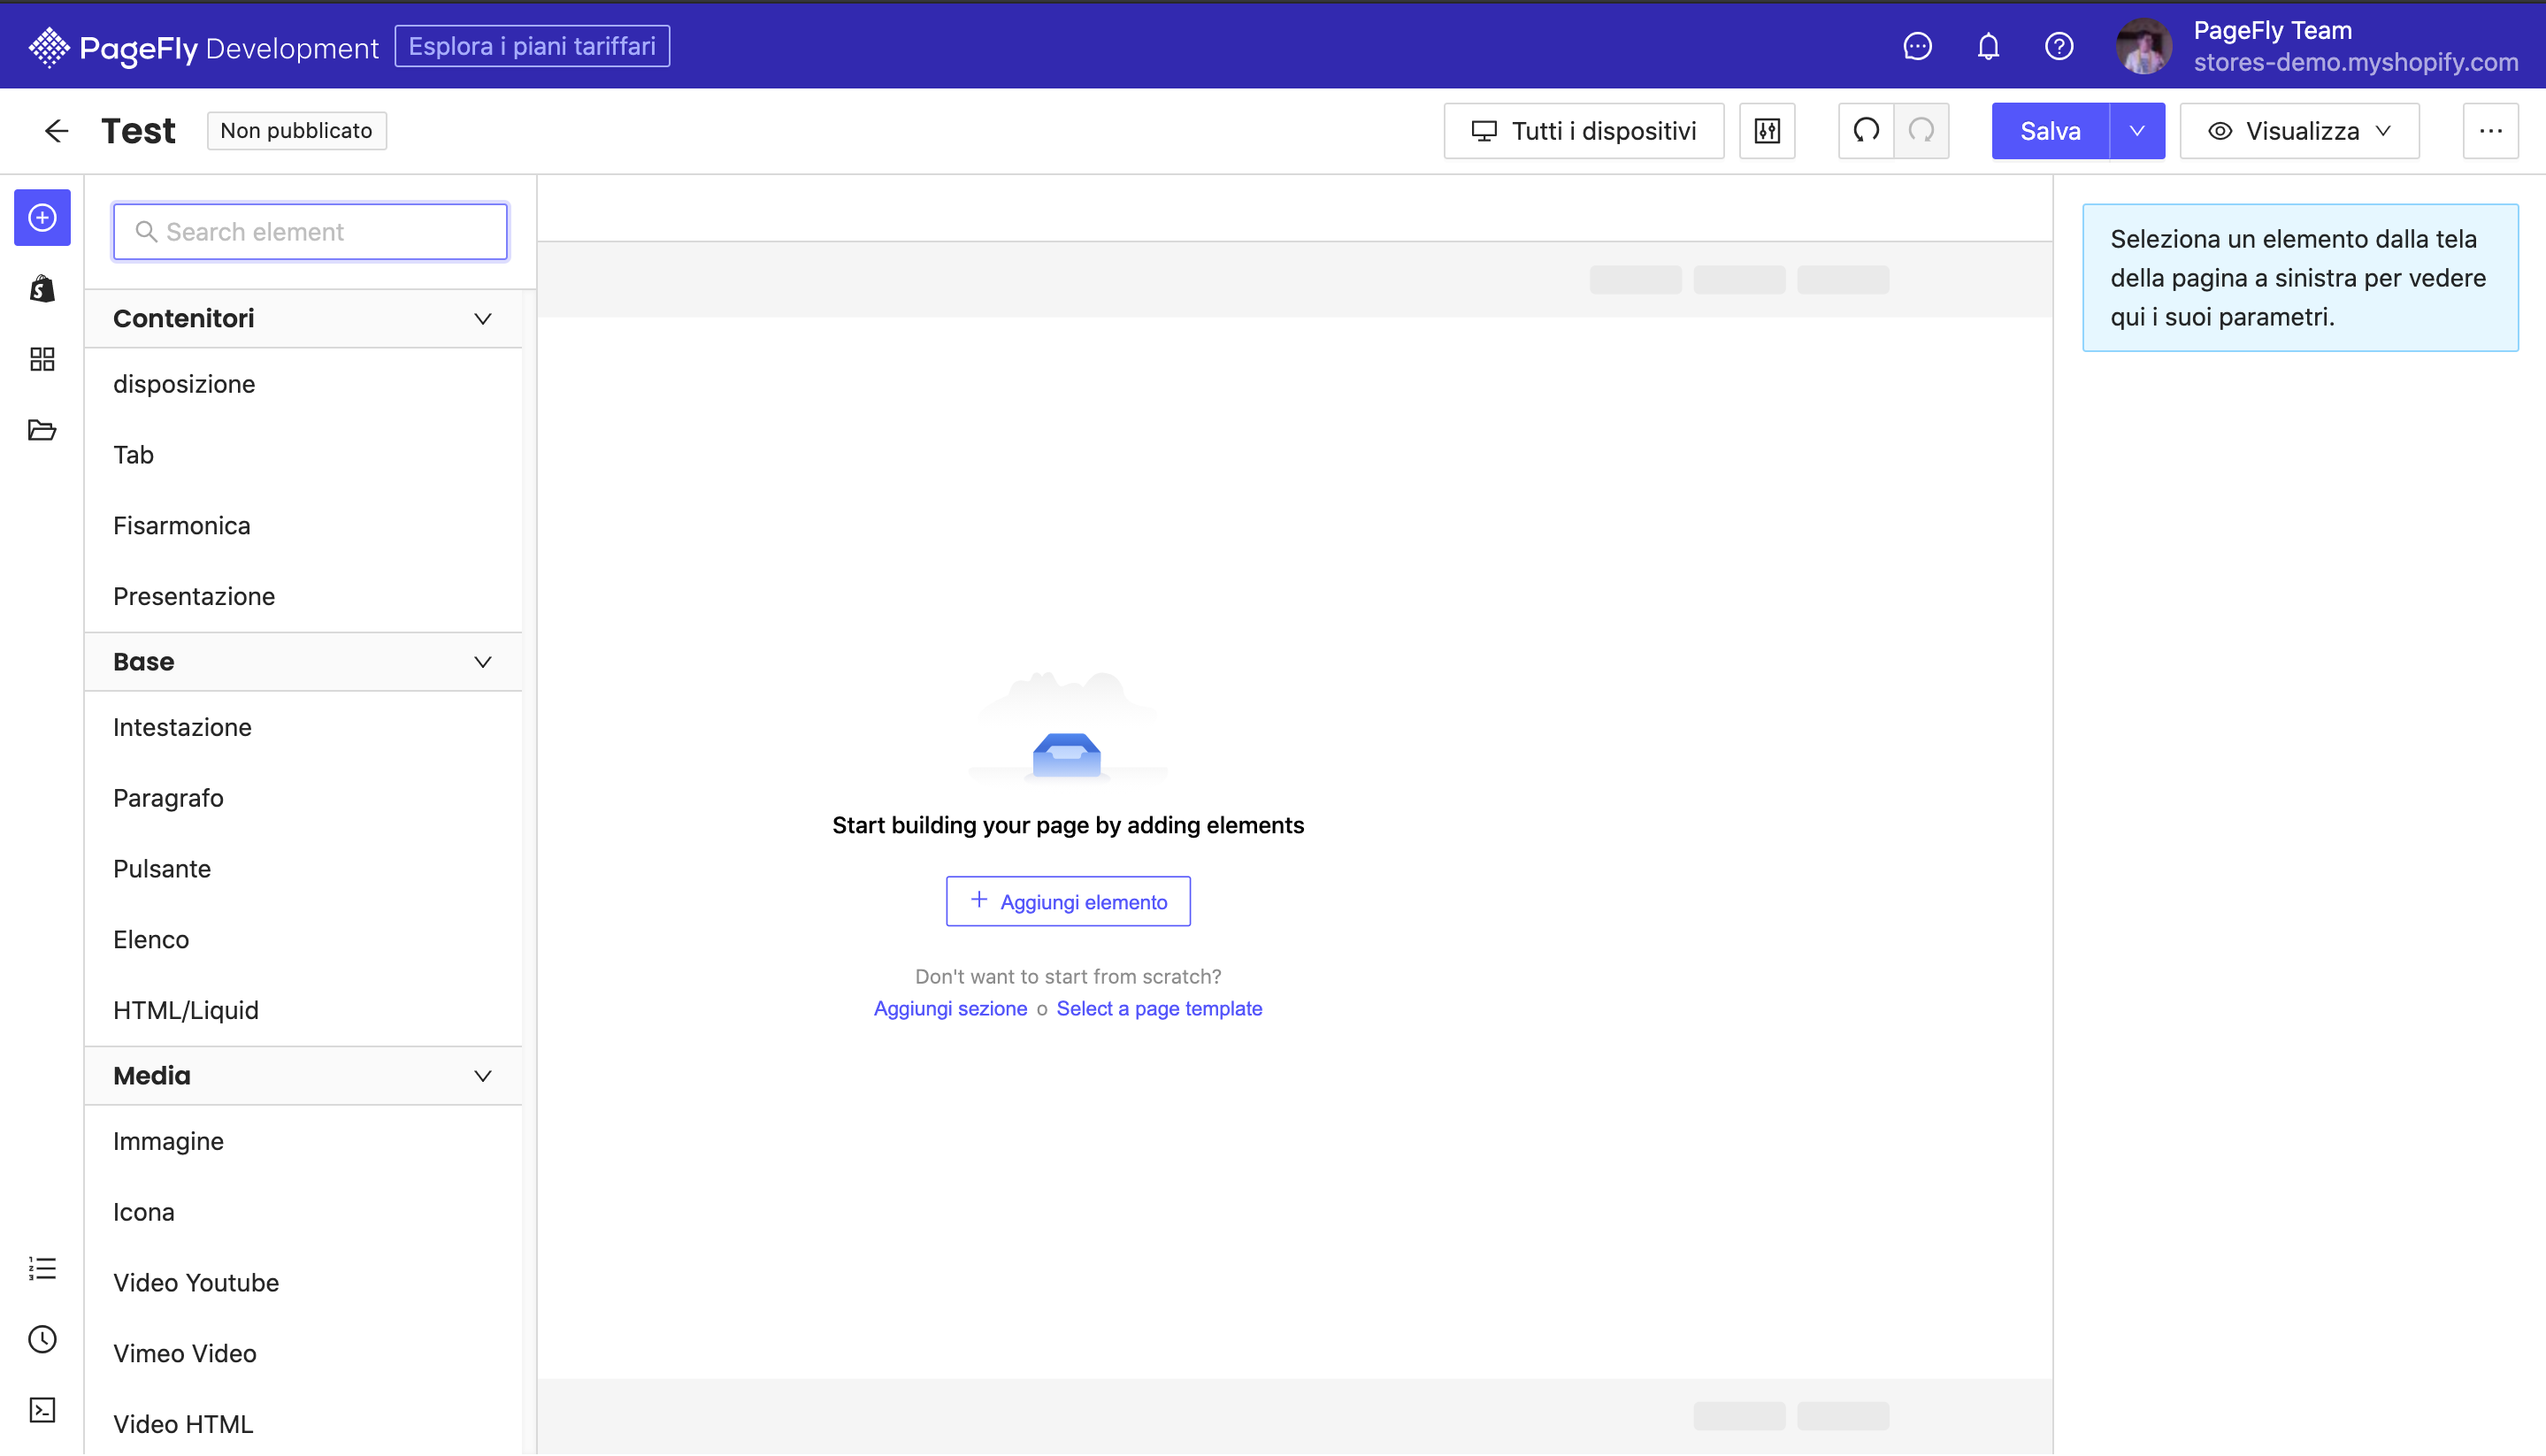Undo the last change
The image size is (2546, 1456).
[x=1866, y=131]
